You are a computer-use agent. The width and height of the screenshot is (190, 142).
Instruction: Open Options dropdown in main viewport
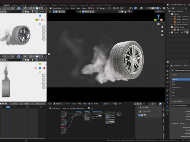pyautogui.click(x=160, y=11)
